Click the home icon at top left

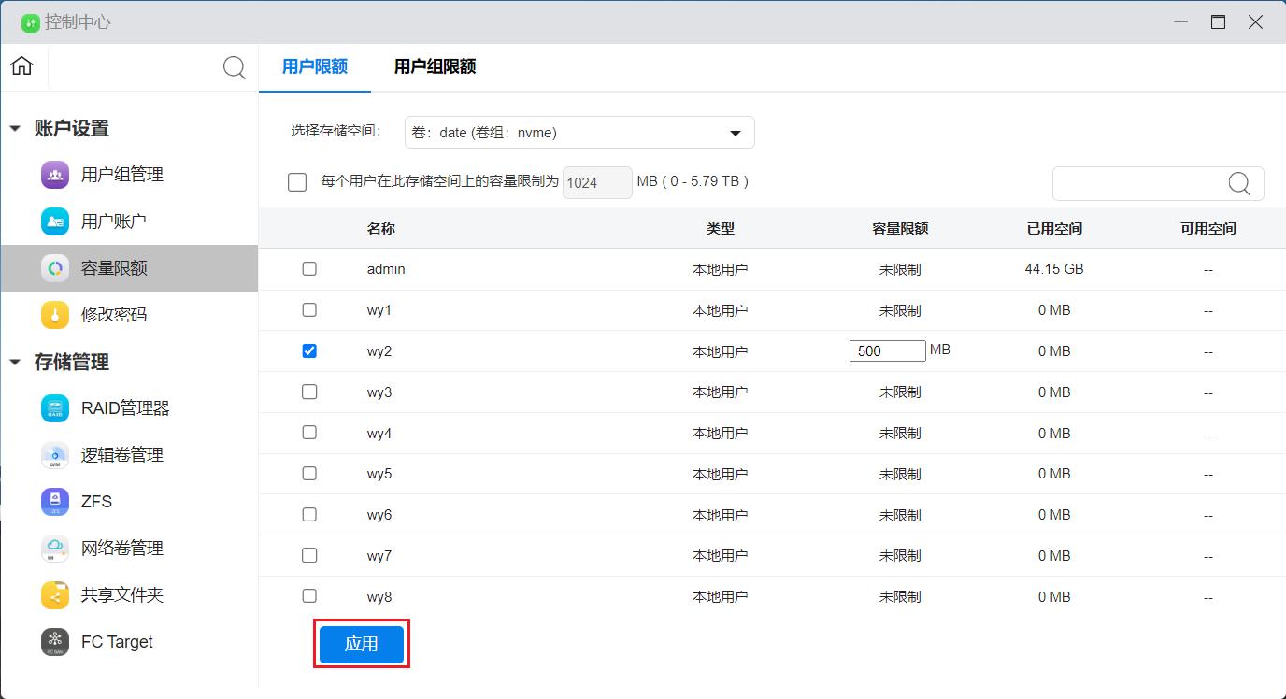[x=21, y=66]
